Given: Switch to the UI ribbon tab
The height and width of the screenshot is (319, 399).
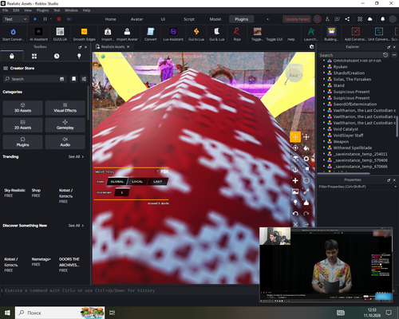Looking at the screenshot, I should [x=163, y=19].
